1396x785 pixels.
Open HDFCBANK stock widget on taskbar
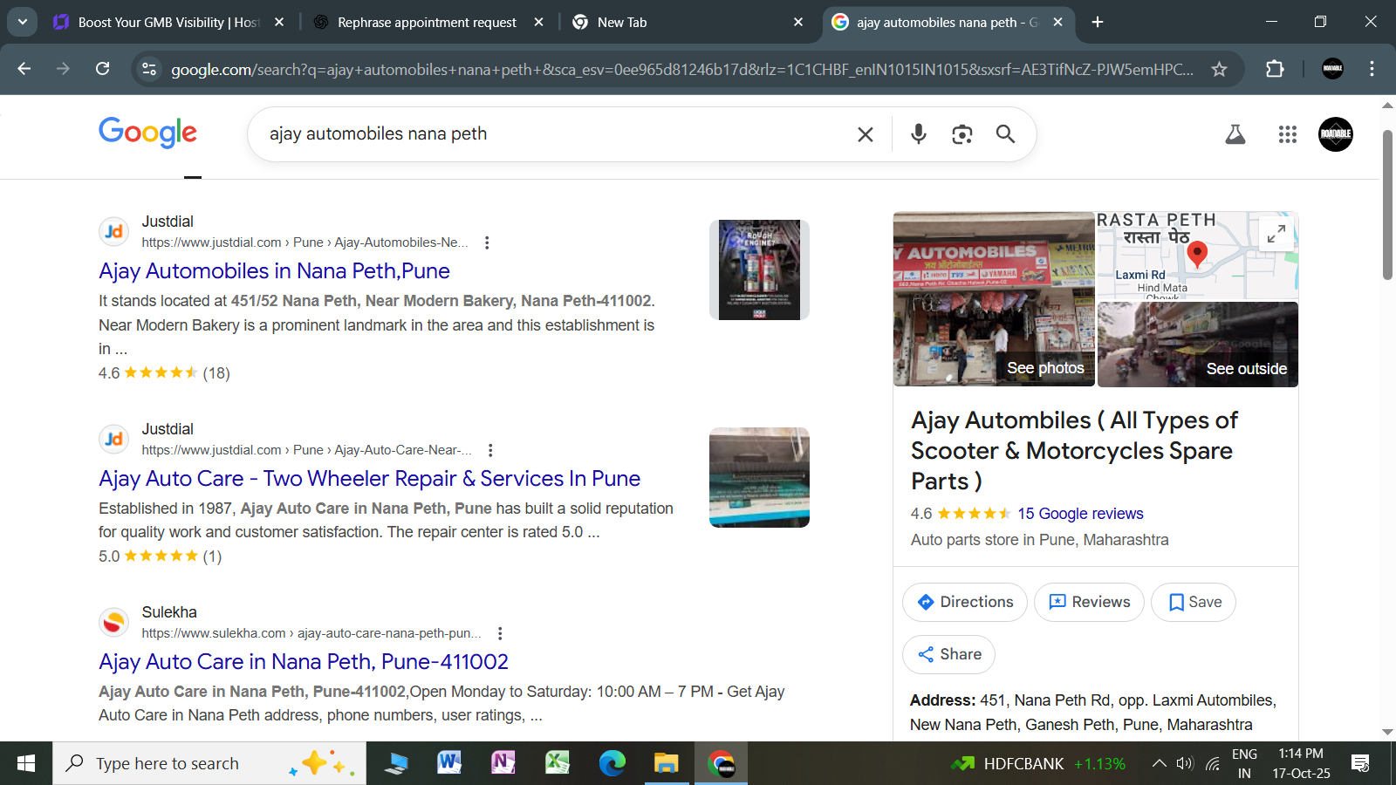point(1038,763)
